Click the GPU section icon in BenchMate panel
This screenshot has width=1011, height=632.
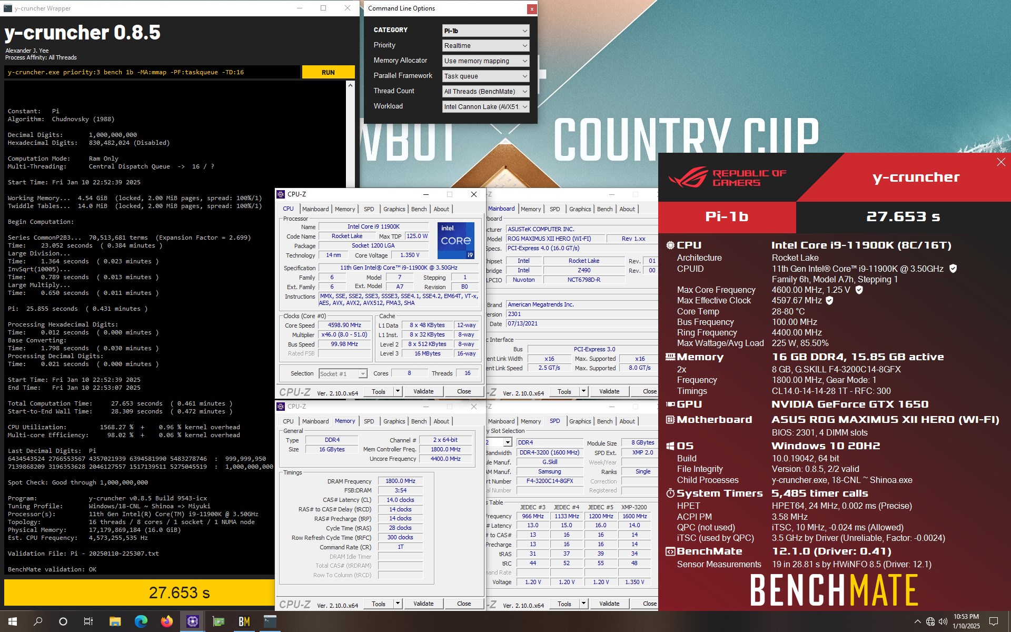click(x=670, y=404)
